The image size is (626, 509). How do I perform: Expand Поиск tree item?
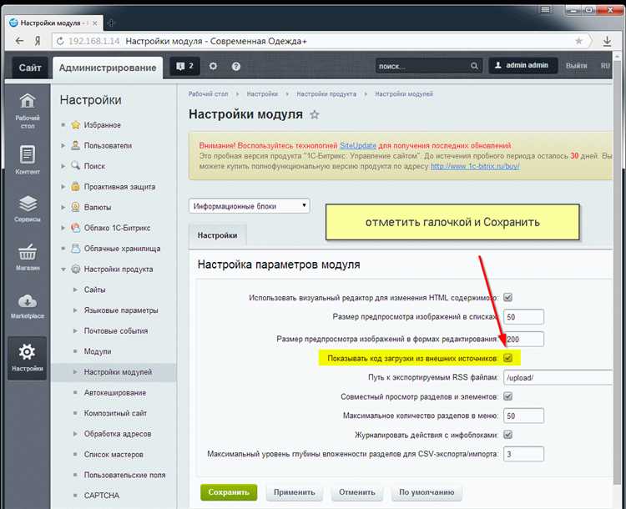pos(63,166)
